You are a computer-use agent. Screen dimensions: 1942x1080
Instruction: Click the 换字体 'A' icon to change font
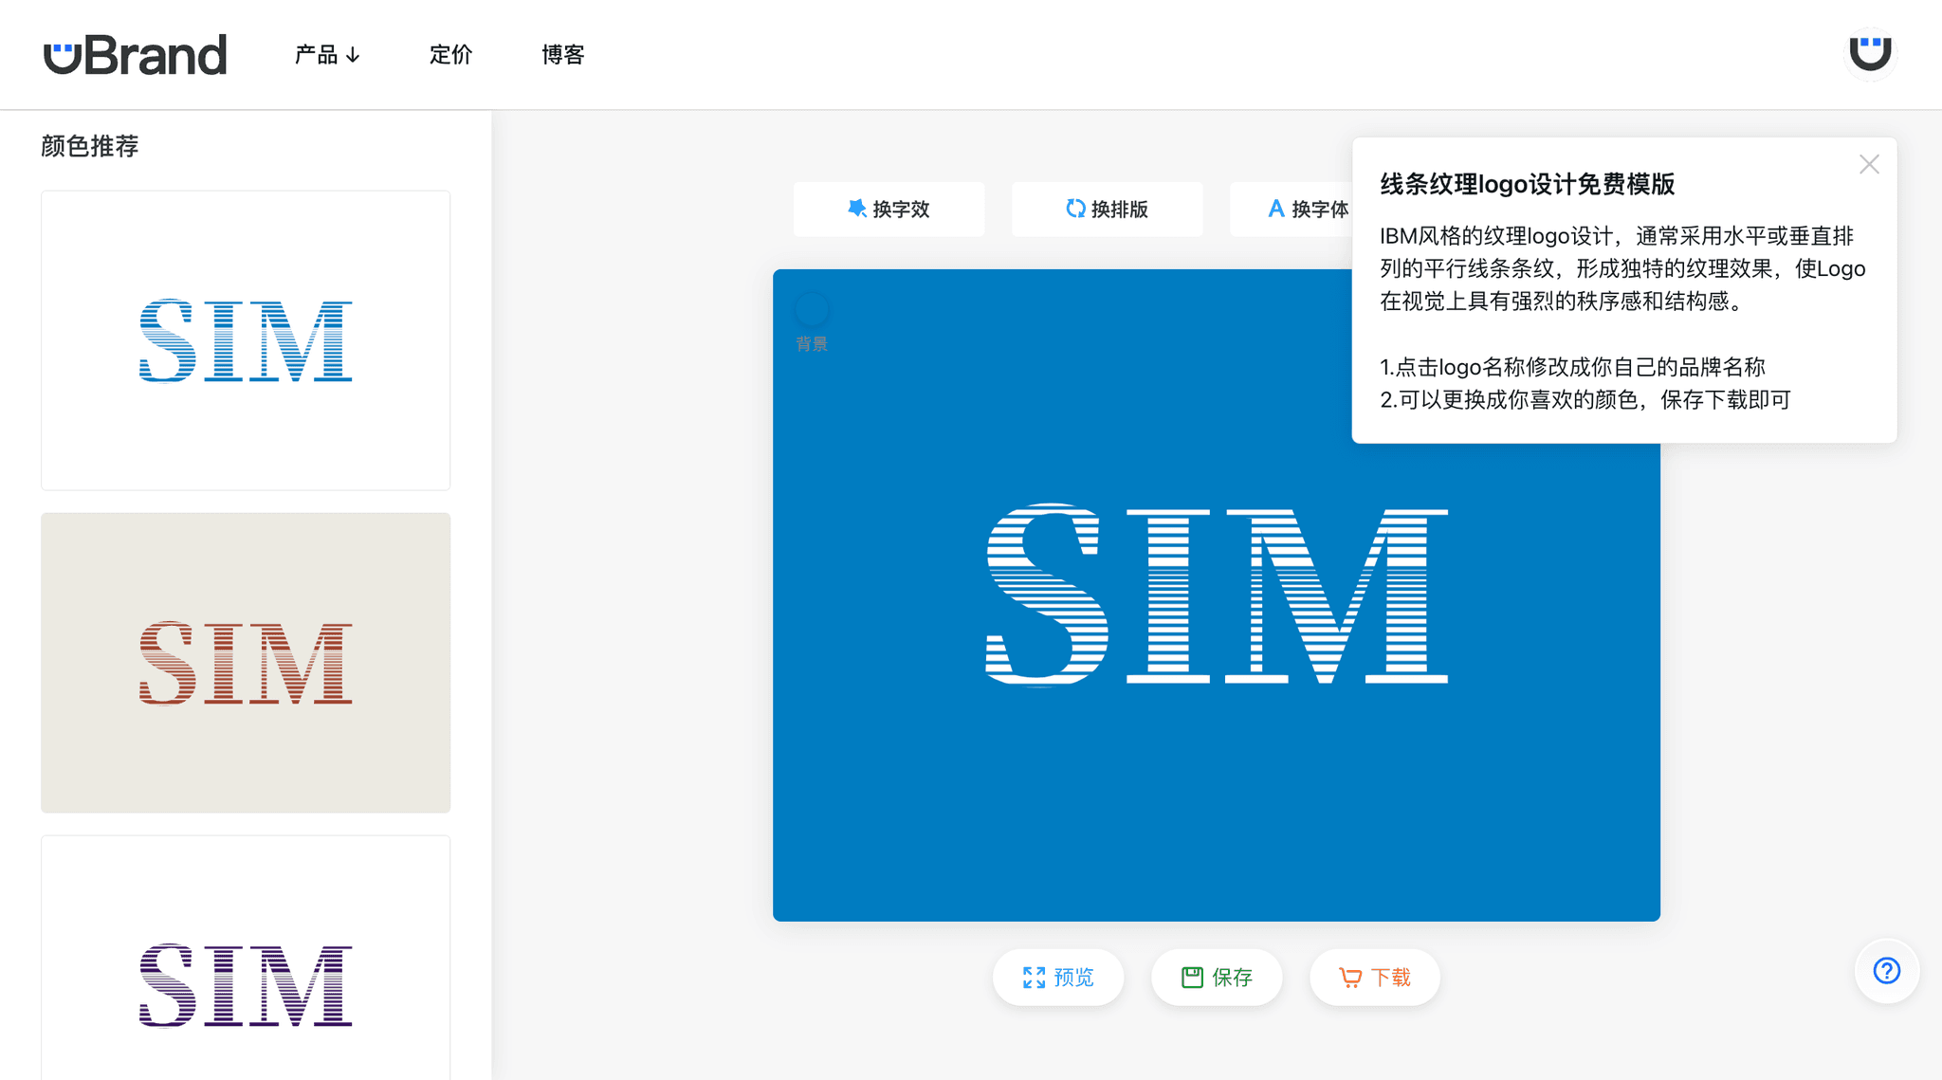(x=1276, y=209)
